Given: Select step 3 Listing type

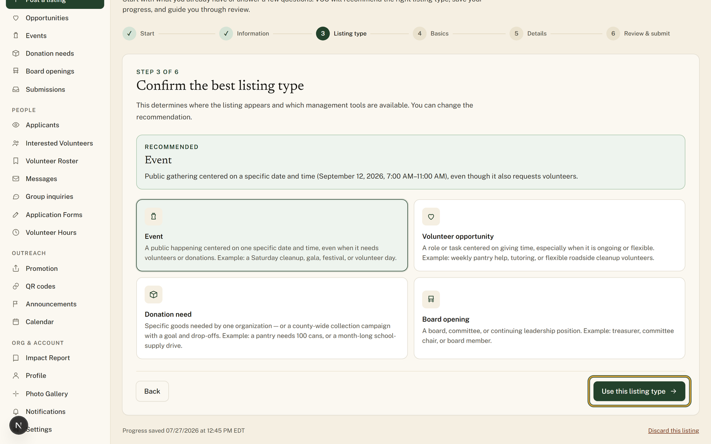Looking at the screenshot, I should coord(341,33).
